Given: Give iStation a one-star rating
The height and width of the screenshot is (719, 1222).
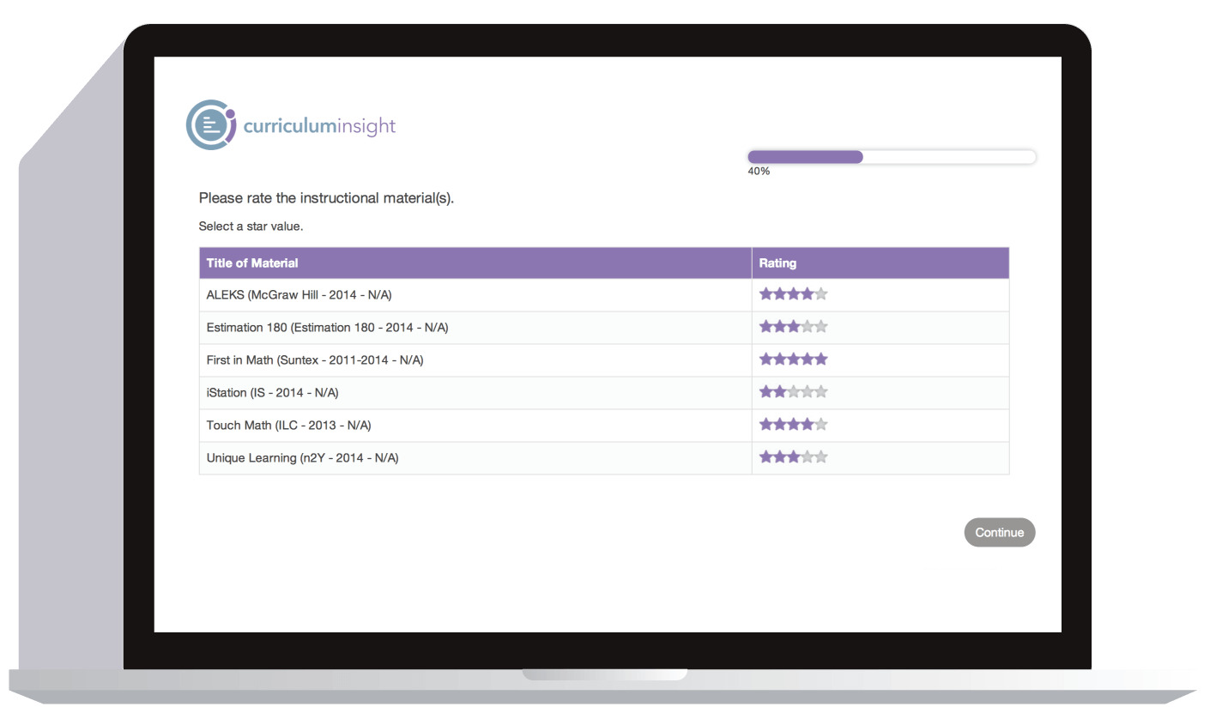Looking at the screenshot, I should (766, 392).
